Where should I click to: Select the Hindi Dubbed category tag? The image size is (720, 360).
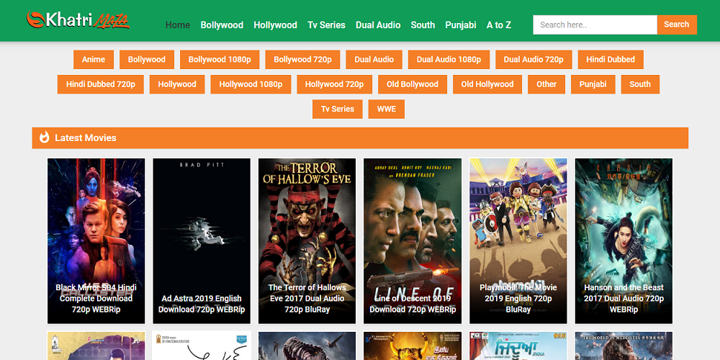coord(611,59)
